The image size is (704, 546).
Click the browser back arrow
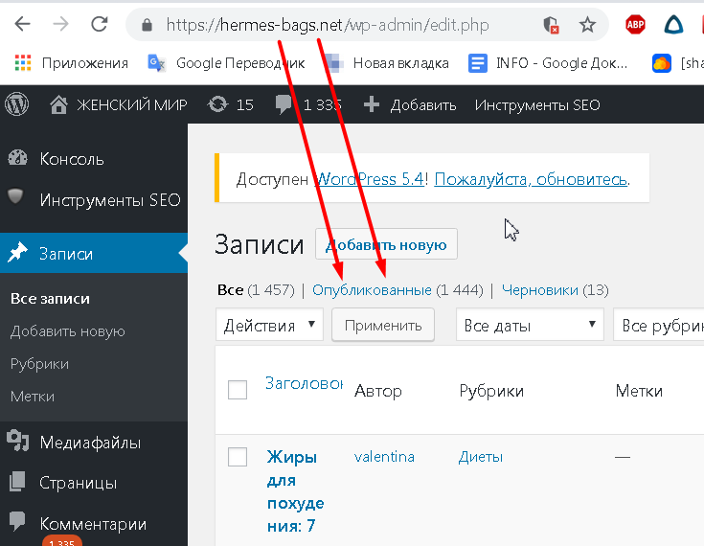(22, 24)
